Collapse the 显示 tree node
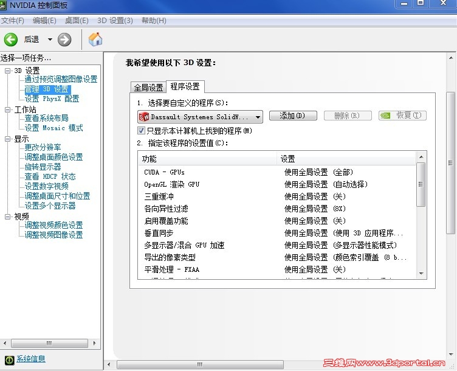This screenshot has width=457, height=371. coord(7,139)
